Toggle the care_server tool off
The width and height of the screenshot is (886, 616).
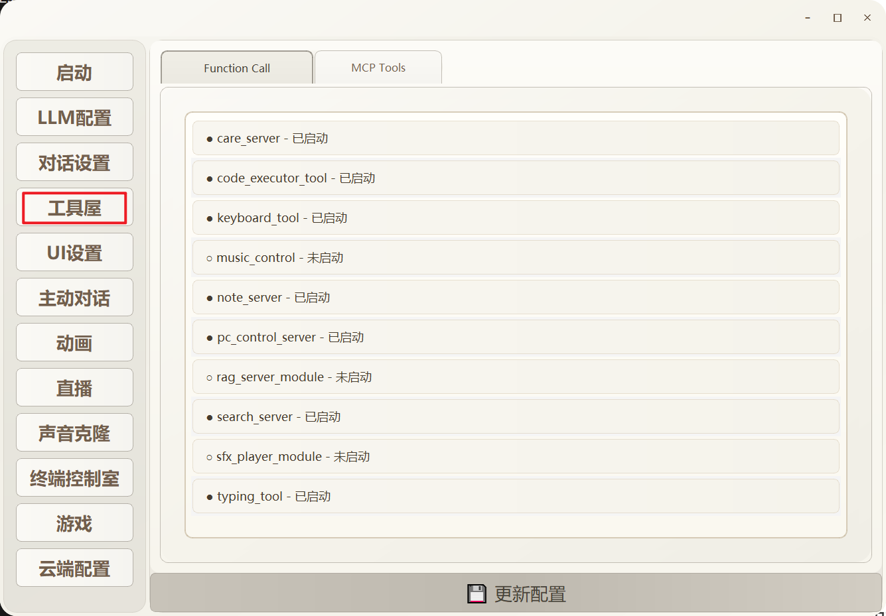click(515, 139)
